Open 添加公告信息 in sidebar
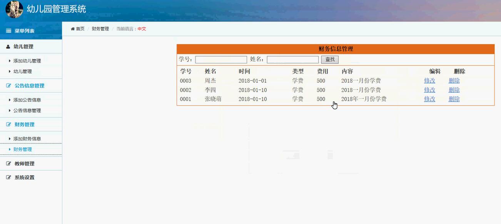Screen dimensions: 501x224 [27, 100]
